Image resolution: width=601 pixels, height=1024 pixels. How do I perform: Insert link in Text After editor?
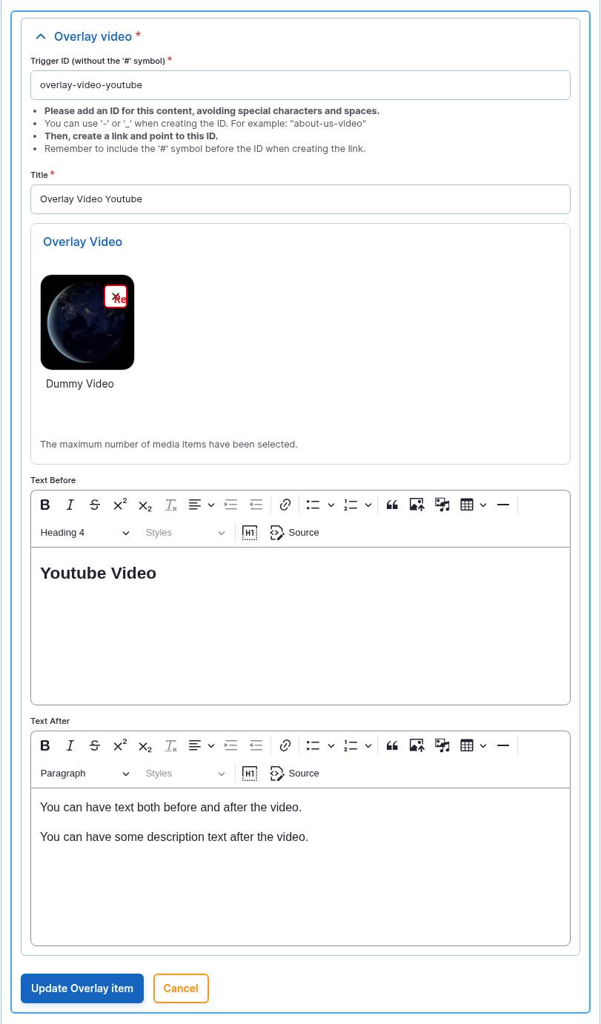click(285, 745)
